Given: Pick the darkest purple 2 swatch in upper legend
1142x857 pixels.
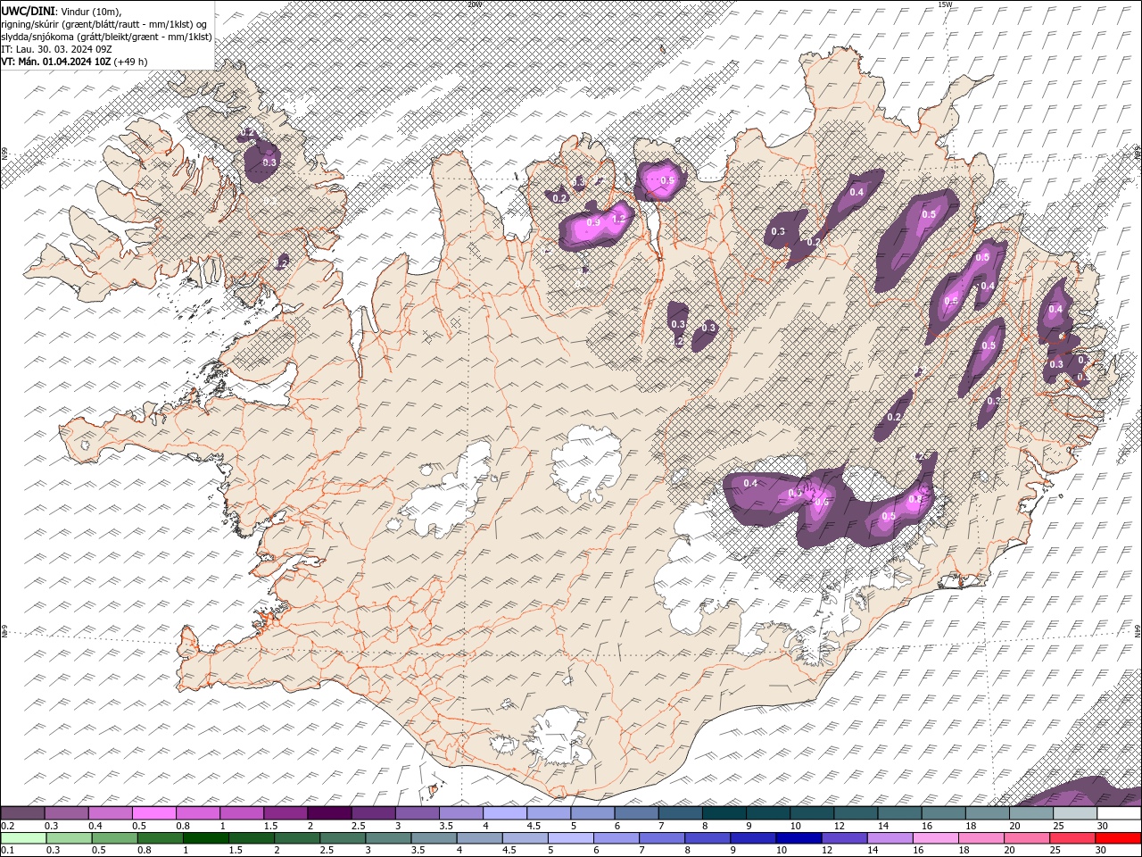Looking at the screenshot, I should (329, 813).
